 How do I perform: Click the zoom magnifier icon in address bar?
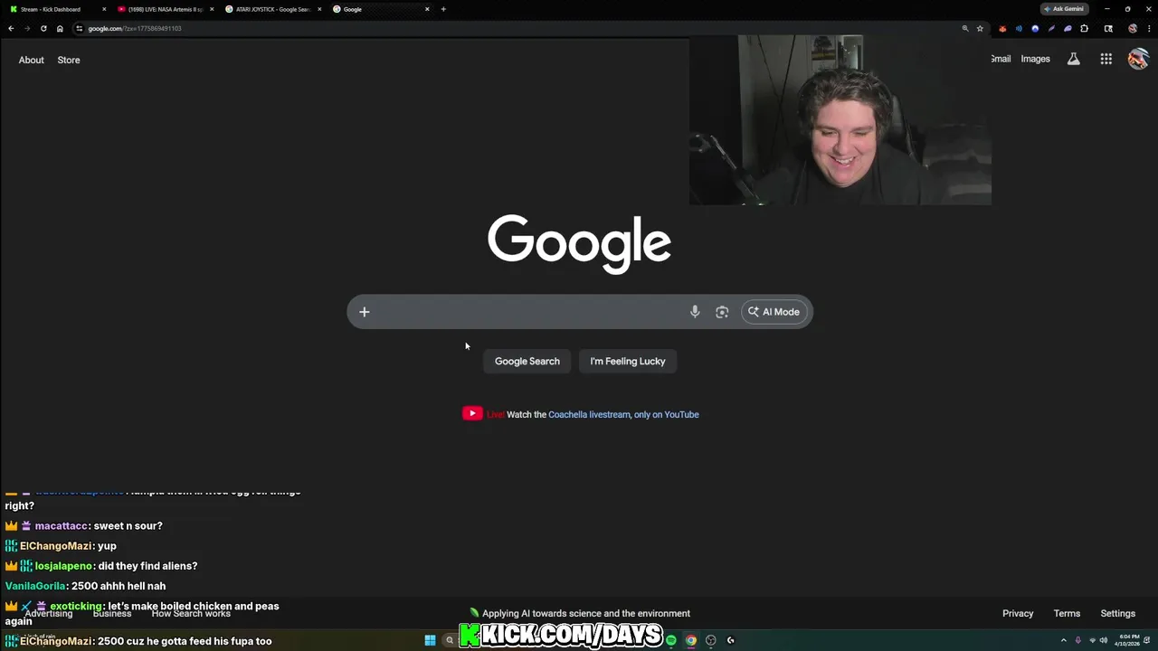[965, 28]
